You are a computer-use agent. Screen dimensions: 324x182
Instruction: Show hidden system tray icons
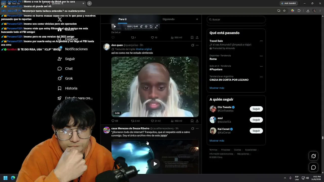tap(285, 178)
